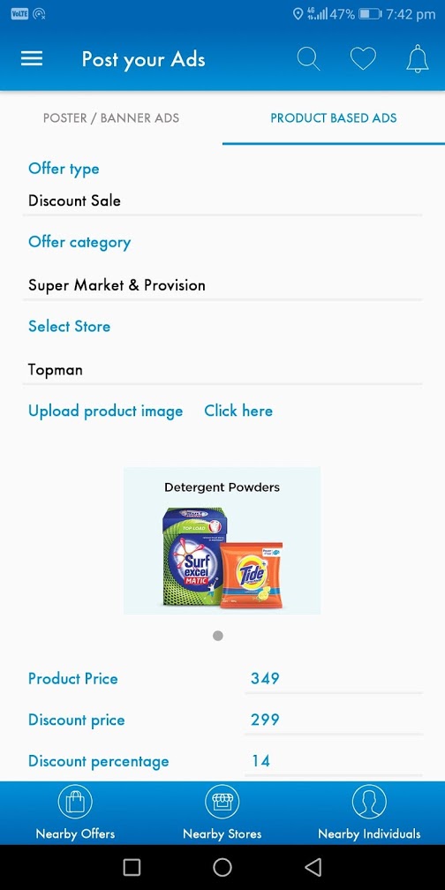445x890 pixels.
Task: Switch to Poster / Banner Ads tab
Action: [111, 118]
